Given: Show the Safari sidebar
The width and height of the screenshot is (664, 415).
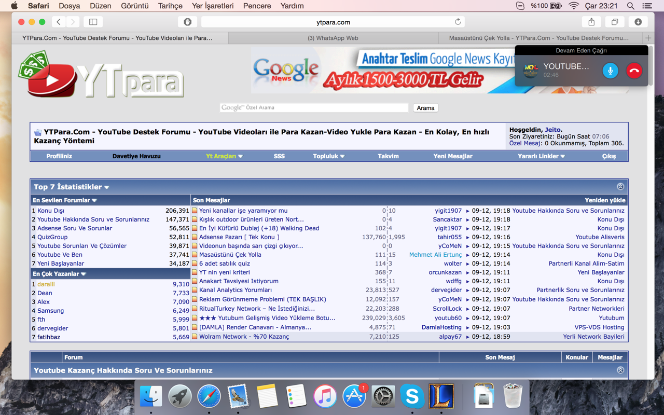Looking at the screenshot, I should click(93, 22).
